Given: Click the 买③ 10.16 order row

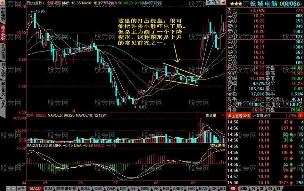Looking at the screenshot, I should coord(265,52).
